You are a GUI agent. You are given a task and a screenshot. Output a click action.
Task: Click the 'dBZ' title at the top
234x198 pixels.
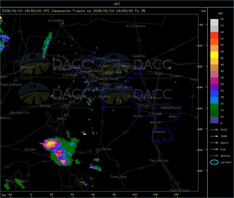tap(117, 4)
